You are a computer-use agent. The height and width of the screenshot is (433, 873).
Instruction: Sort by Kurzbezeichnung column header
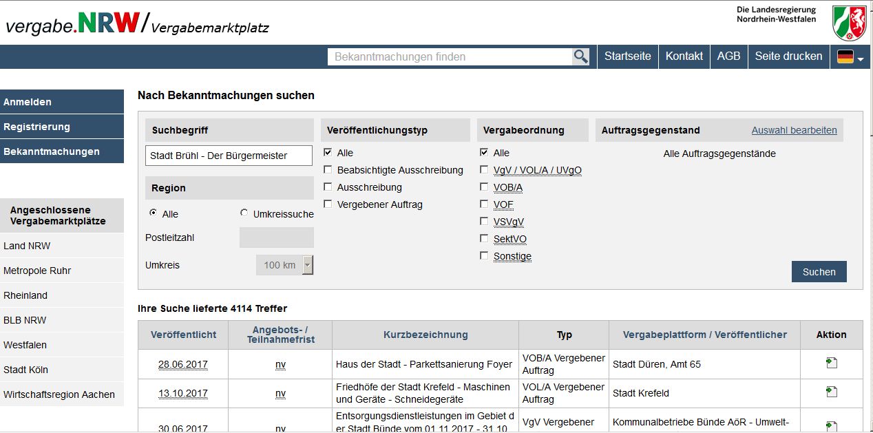point(425,335)
